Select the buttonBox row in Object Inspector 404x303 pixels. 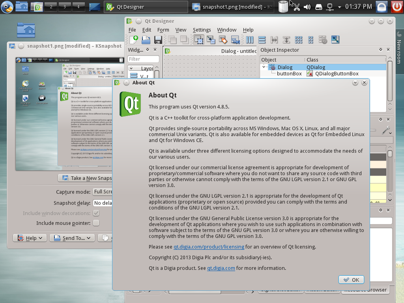click(323, 74)
